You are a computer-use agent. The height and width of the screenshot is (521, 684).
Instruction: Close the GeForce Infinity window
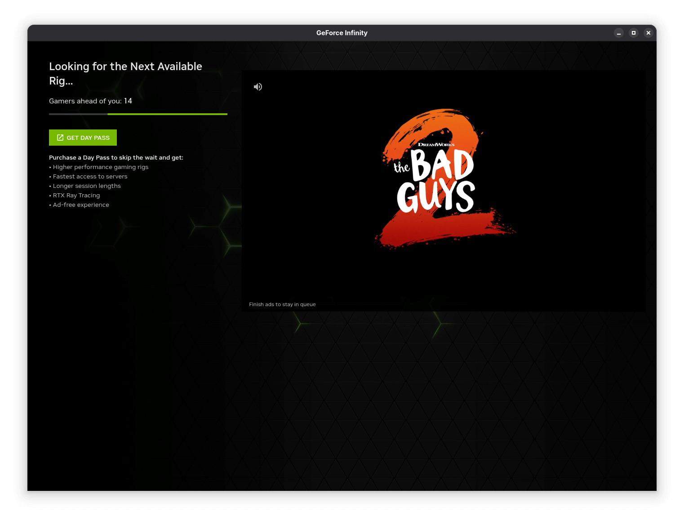[x=648, y=33]
